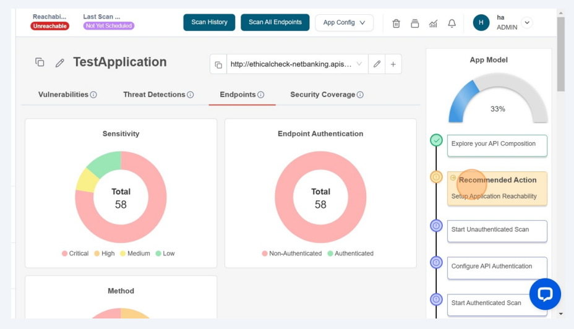The width and height of the screenshot is (574, 329).
Task: Expand the App Config dropdown
Action: 344,23
